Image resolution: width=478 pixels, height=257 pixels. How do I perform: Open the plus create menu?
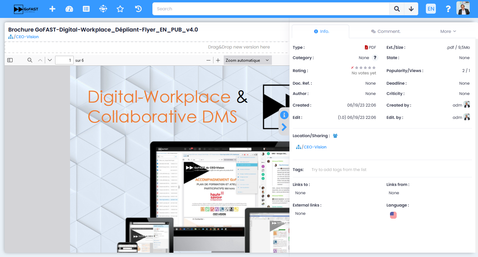(x=52, y=9)
